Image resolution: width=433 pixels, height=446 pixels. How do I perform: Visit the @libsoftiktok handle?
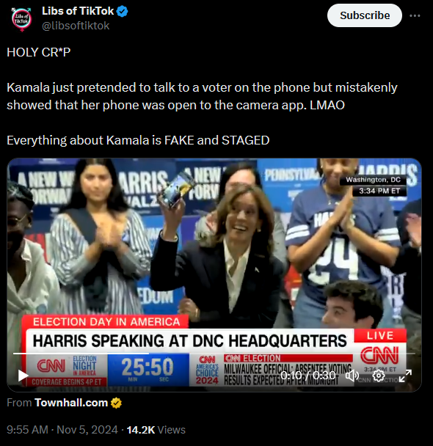coord(76,26)
